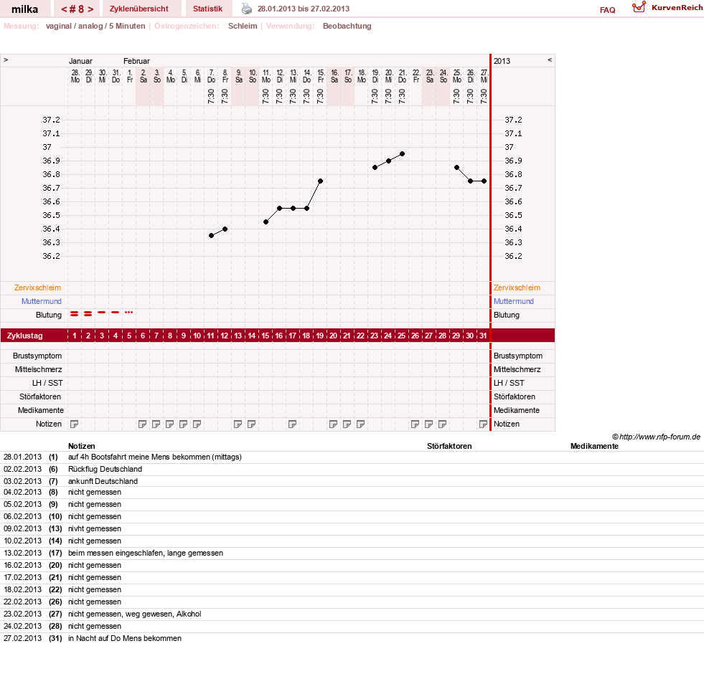This screenshot has height=689, width=704.
Task: Go to previous cycle with the left arrow
Action: [x=64, y=9]
